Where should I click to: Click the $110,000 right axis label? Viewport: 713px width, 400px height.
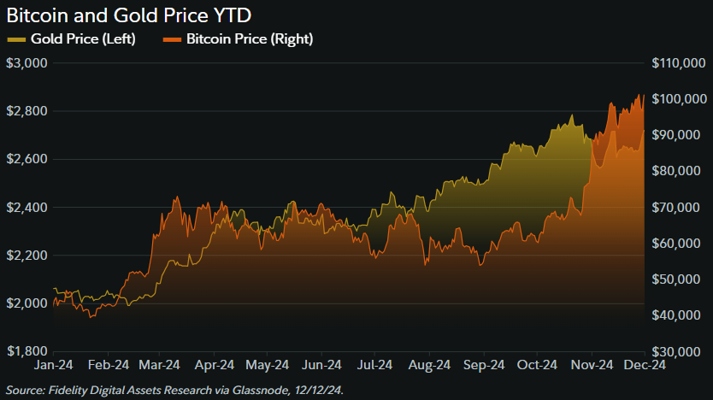(676, 63)
